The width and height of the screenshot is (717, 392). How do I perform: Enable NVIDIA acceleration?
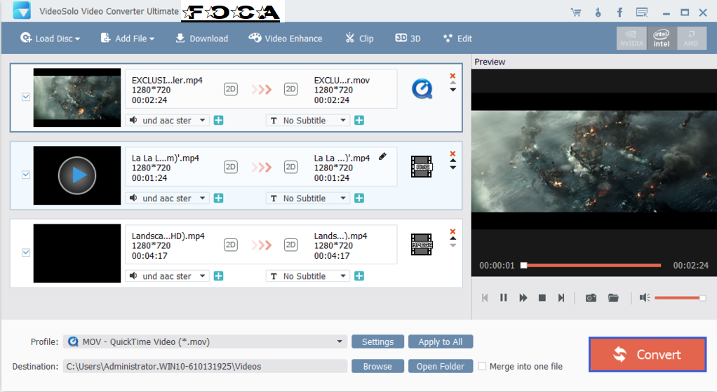(631, 39)
